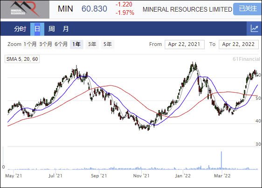Click the Sep '21 axis label
Image resolution: width=262 pixels, height=188 pixels.
coord(99,176)
